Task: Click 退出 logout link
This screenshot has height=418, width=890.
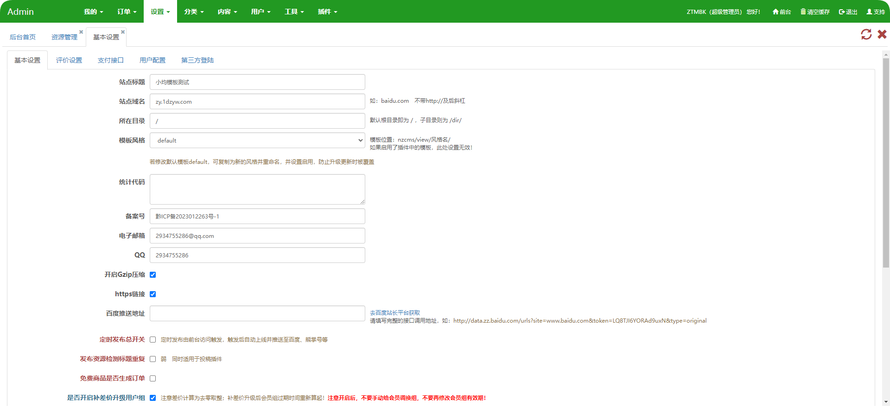Action: [x=848, y=12]
